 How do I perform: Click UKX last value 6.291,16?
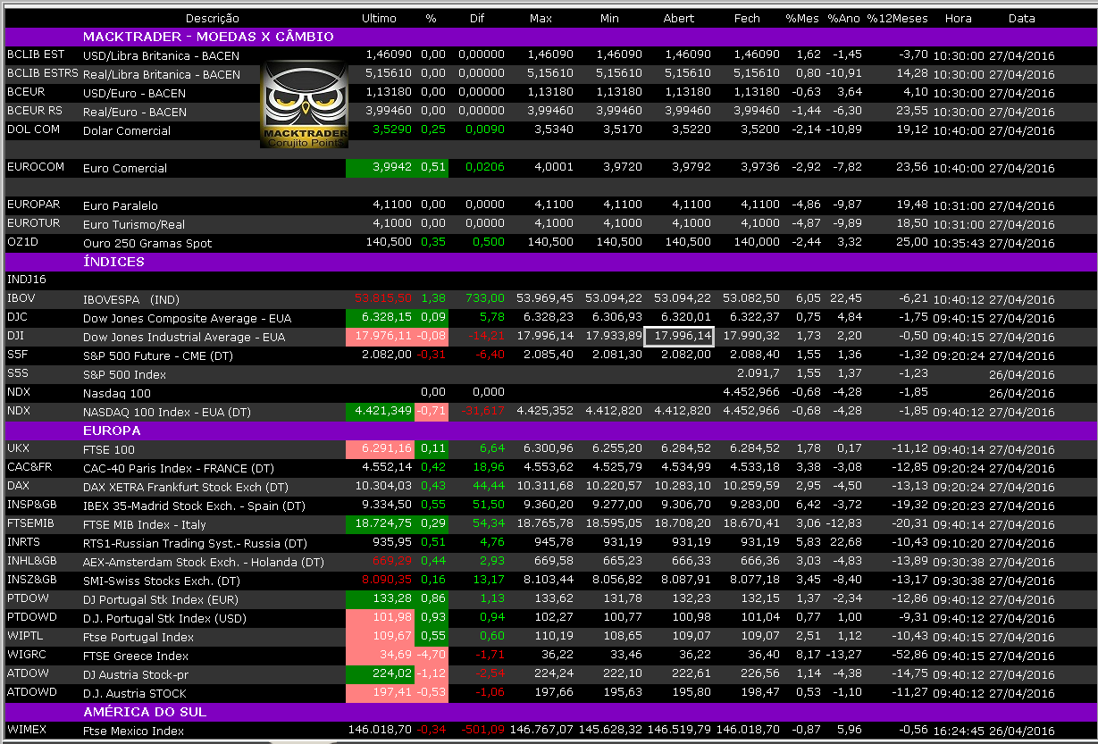coord(381,449)
